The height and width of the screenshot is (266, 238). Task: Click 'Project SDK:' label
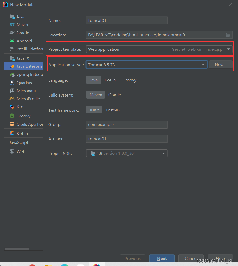(x=60, y=153)
